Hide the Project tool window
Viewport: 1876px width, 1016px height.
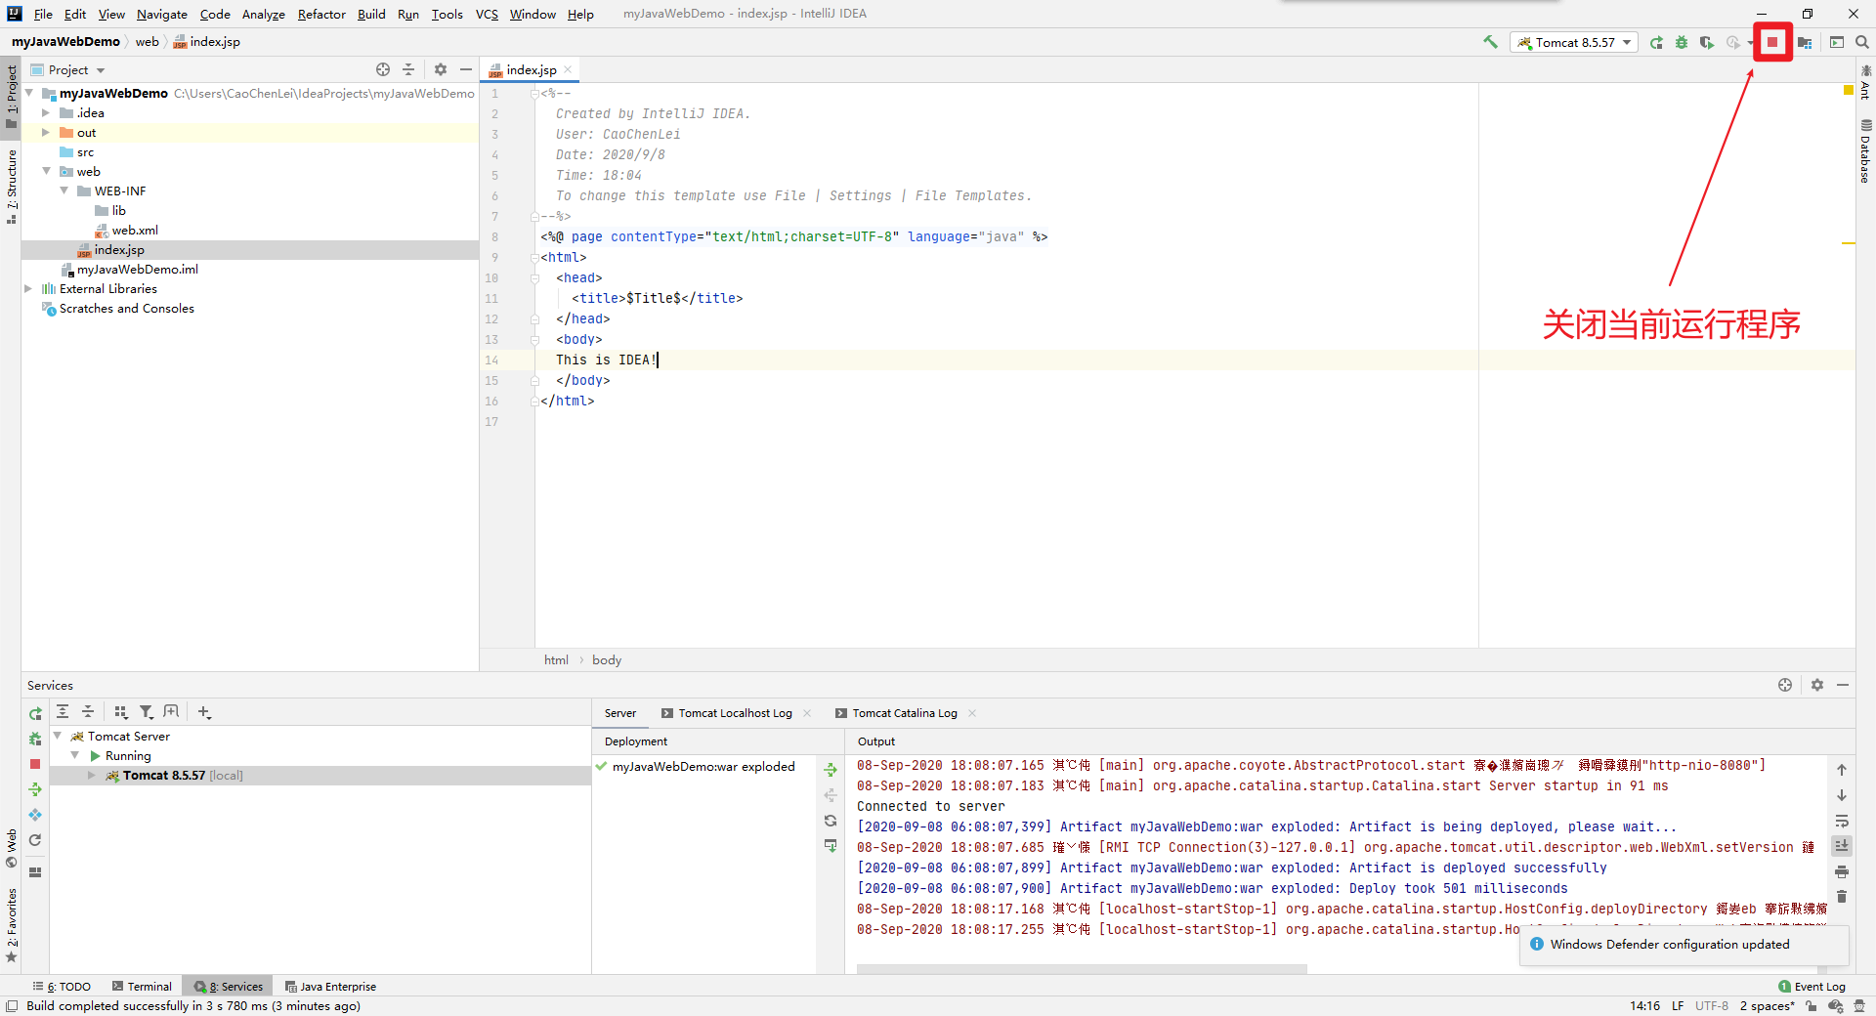click(x=466, y=69)
